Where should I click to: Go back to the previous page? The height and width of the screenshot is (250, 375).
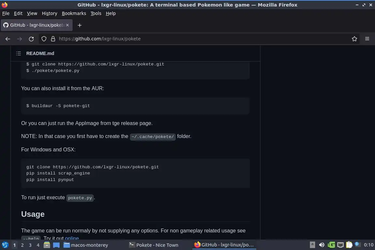8,39
